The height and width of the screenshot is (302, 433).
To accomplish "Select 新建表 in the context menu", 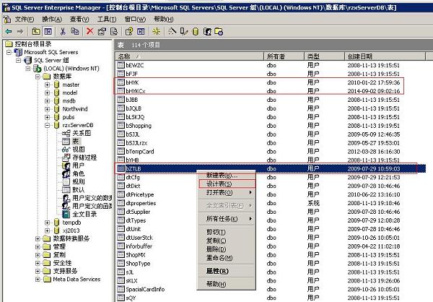I will [219, 176].
